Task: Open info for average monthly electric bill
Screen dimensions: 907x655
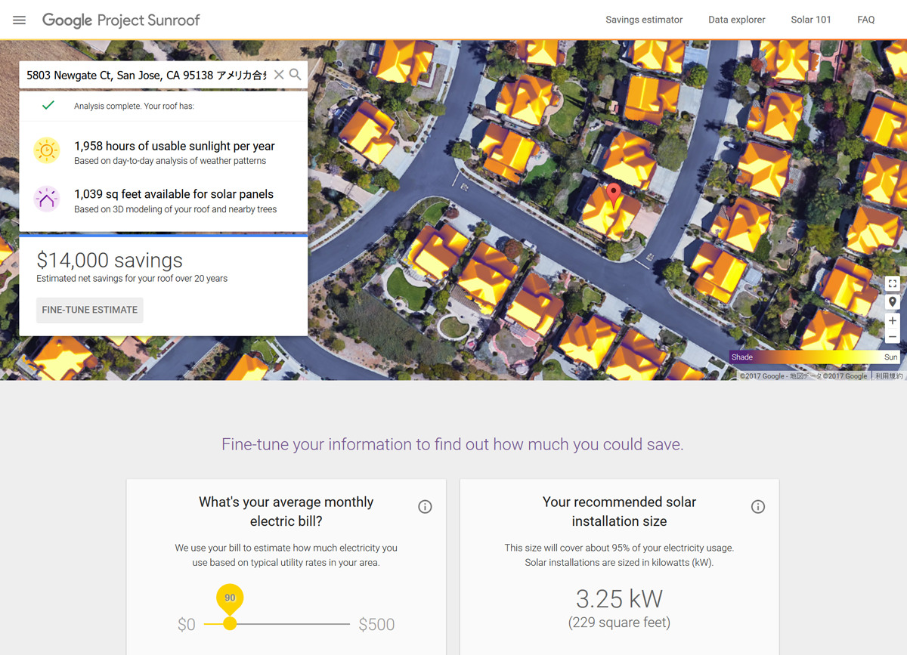Action: tap(425, 507)
